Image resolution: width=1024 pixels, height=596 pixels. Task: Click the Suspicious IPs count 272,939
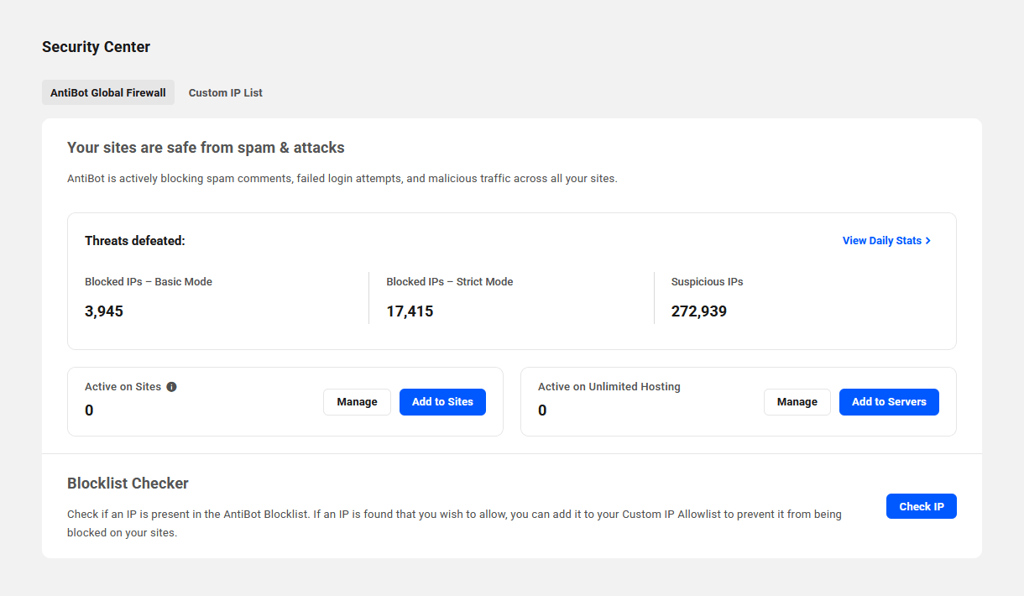(699, 311)
